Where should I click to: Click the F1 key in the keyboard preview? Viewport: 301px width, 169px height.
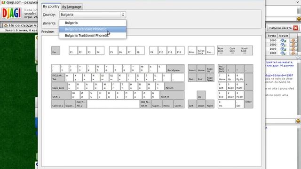tap(73, 50)
